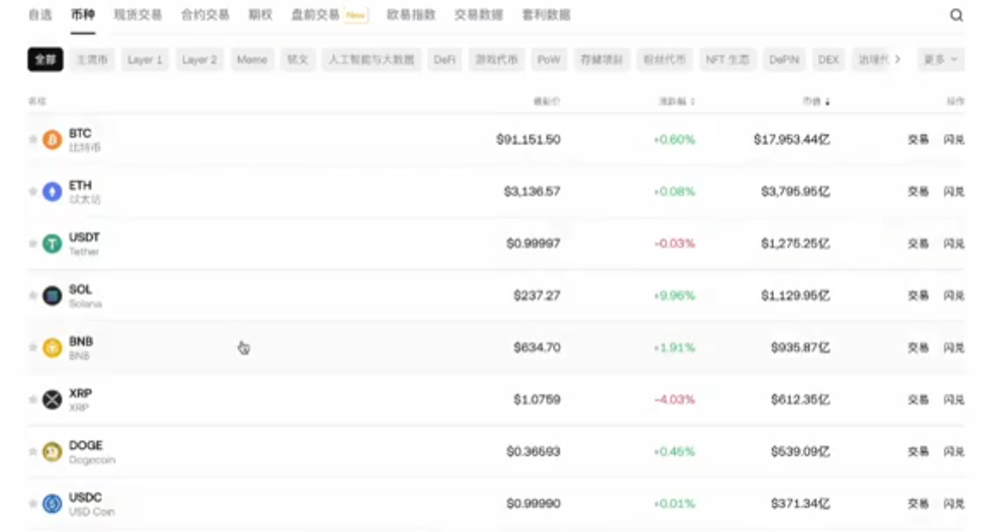Star the XRP row
Image resolution: width=983 pixels, height=532 pixels.
click(x=33, y=399)
